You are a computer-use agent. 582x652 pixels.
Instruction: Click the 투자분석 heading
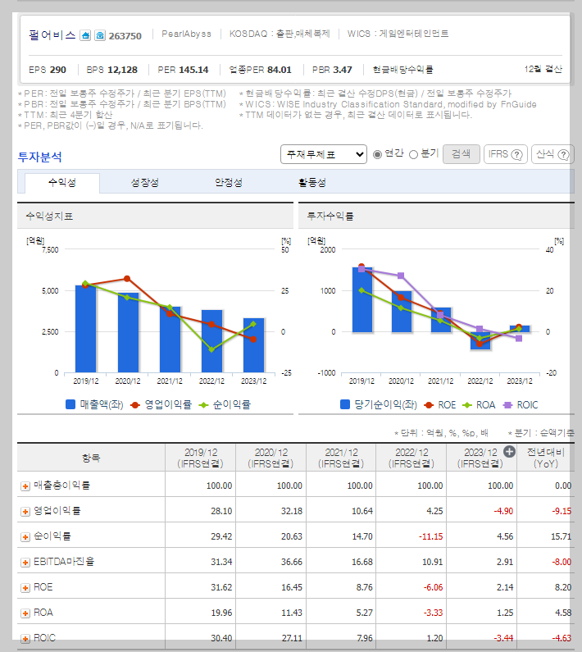[40, 157]
